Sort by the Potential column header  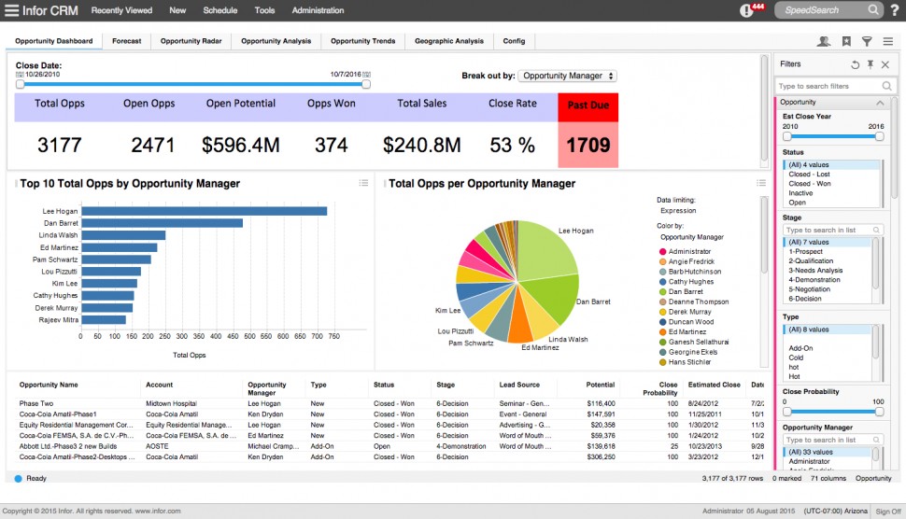click(601, 385)
